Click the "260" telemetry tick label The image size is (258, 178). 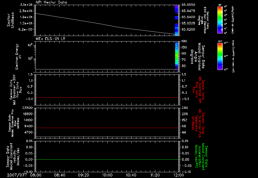[185, 108]
